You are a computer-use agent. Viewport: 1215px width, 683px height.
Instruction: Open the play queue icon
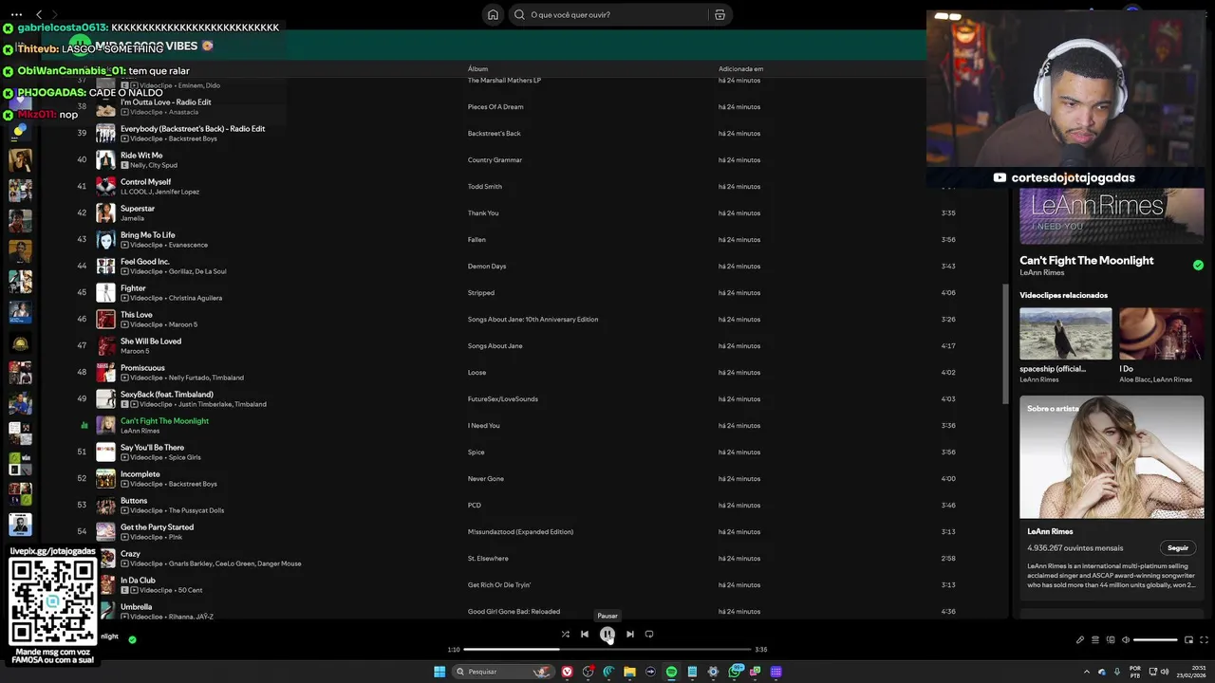click(x=1095, y=639)
